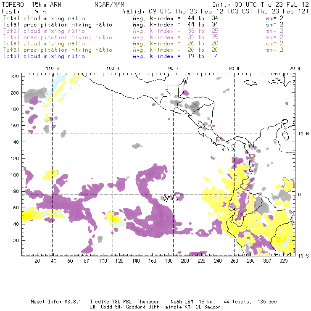
Task: Click y-axis tick label '40'
Action: click(x=16, y=224)
